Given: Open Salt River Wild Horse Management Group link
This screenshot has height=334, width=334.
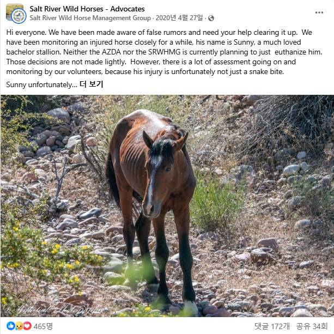Looking at the screenshot, I should click(x=90, y=18).
